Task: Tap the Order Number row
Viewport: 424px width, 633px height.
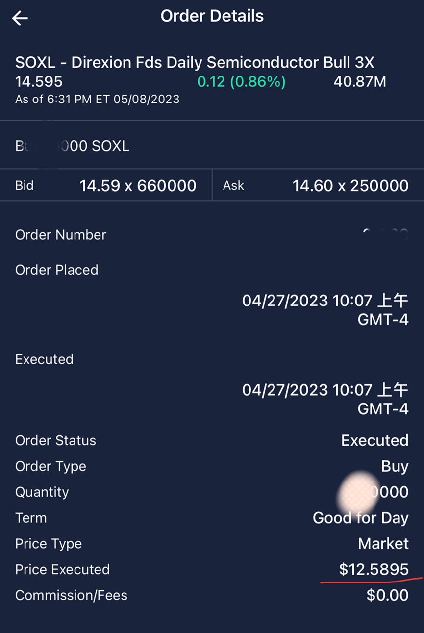Action: (x=61, y=235)
